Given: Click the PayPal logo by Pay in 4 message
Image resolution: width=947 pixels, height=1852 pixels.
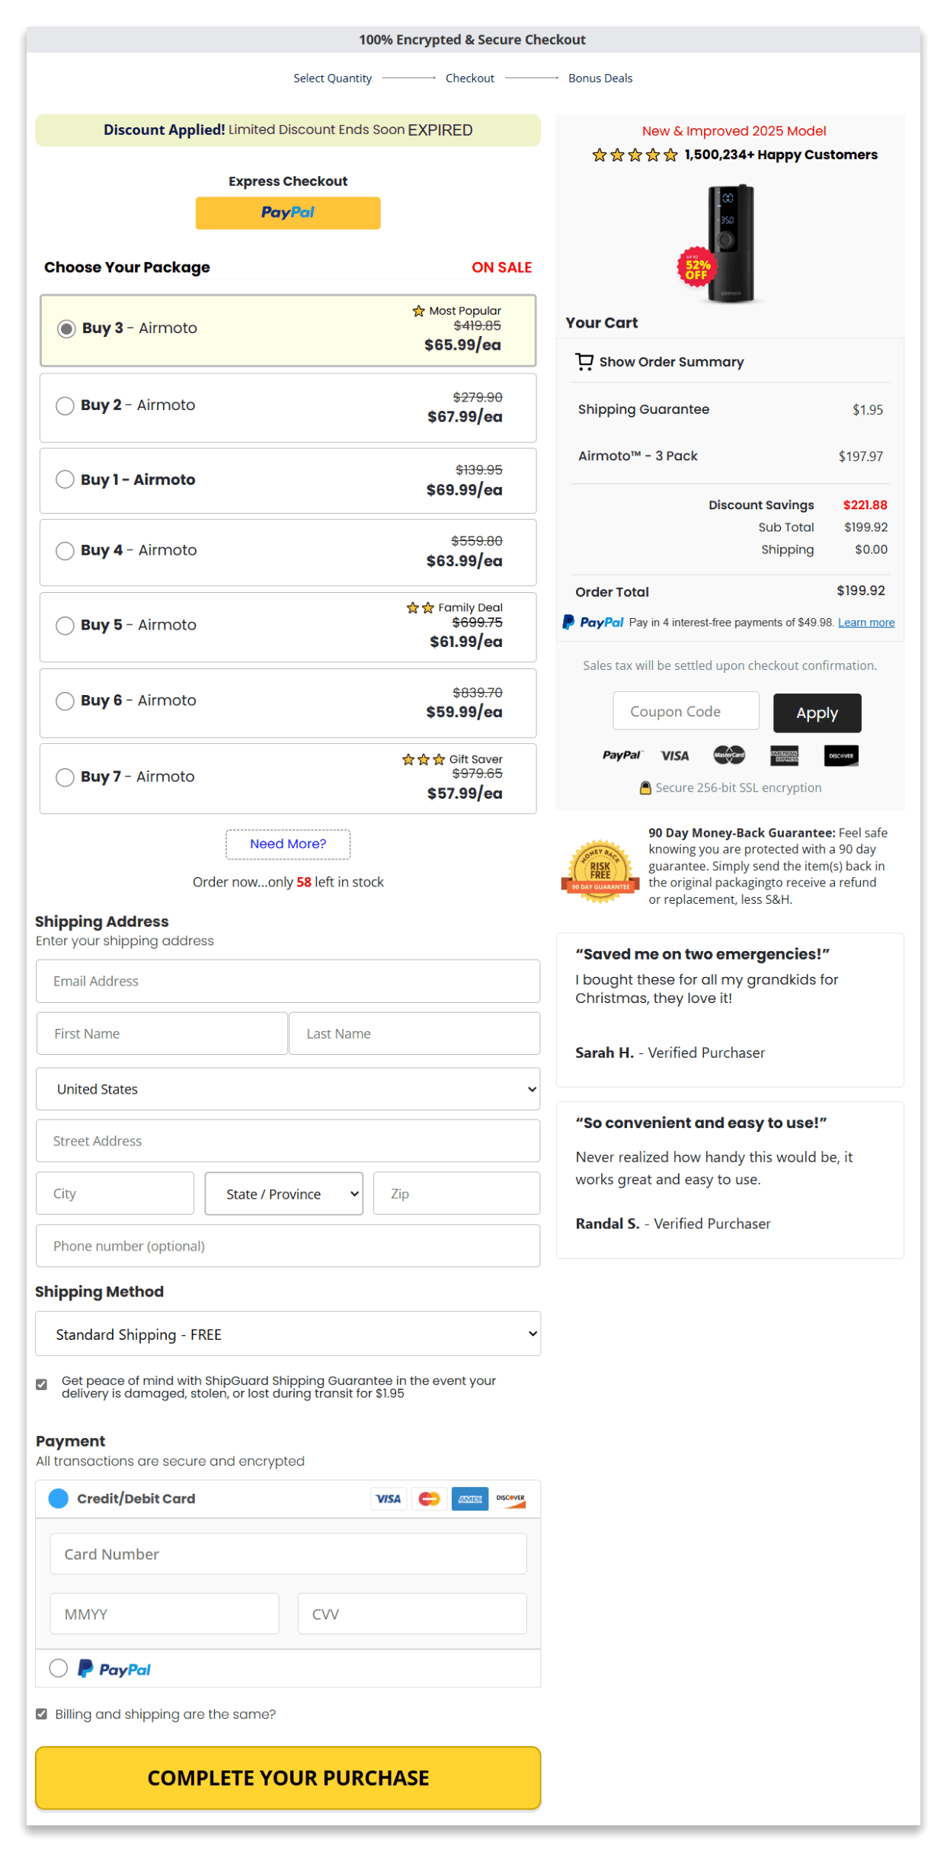Looking at the screenshot, I should coord(593,623).
